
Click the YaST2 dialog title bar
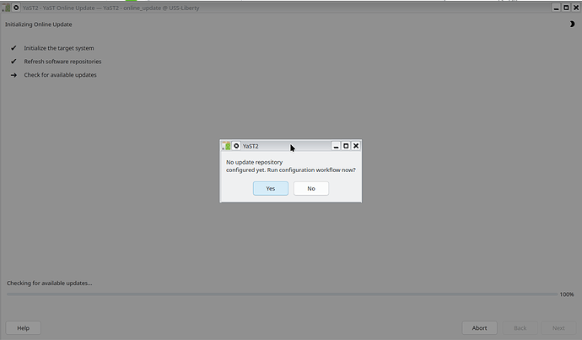click(287, 146)
